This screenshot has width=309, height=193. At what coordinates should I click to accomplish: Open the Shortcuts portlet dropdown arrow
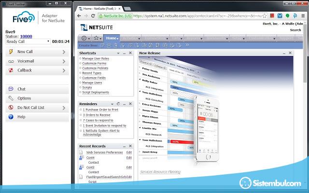point(118,53)
